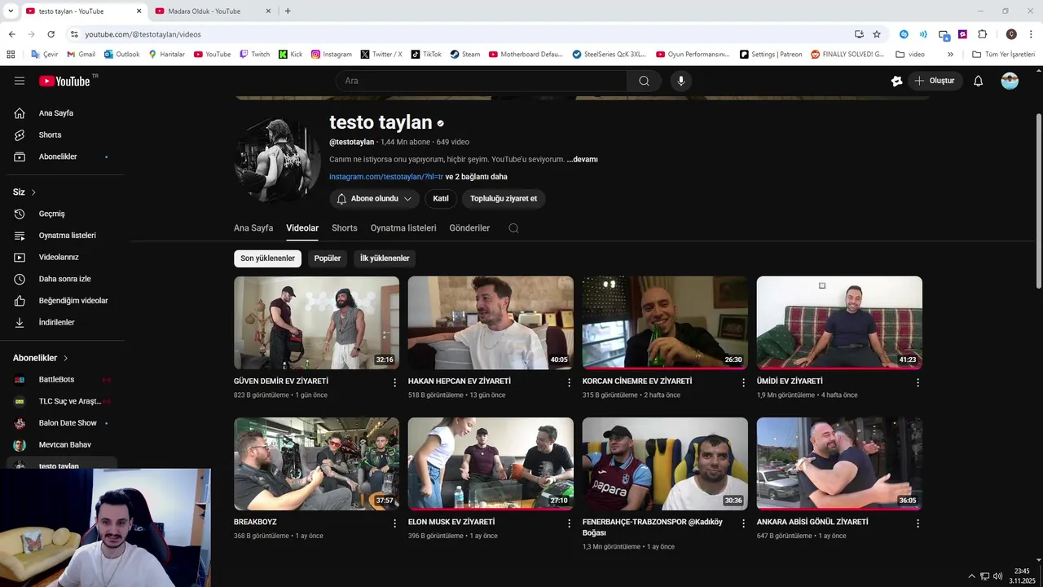
Task: Open the Chrome three-dot menu
Action: (1031, 34)
